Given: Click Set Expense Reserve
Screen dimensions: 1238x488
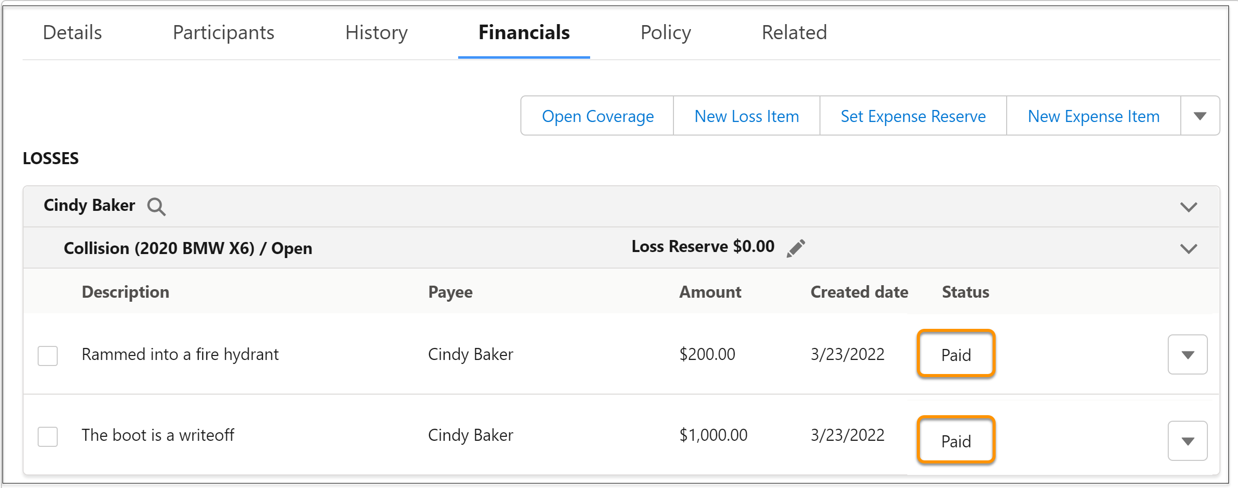Looking at the screenshot, I should [x=913, y=116].
